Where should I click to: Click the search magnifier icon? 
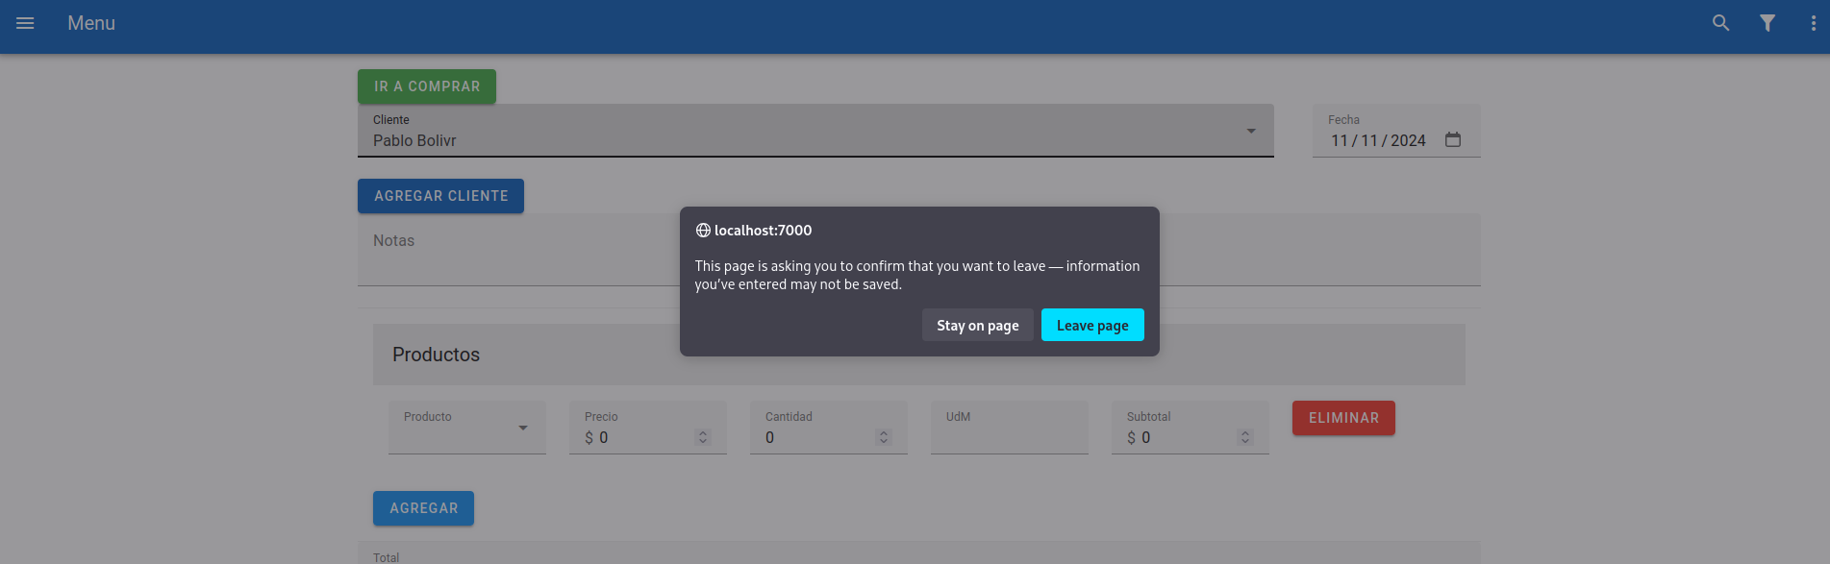[x=1720, y=23]
